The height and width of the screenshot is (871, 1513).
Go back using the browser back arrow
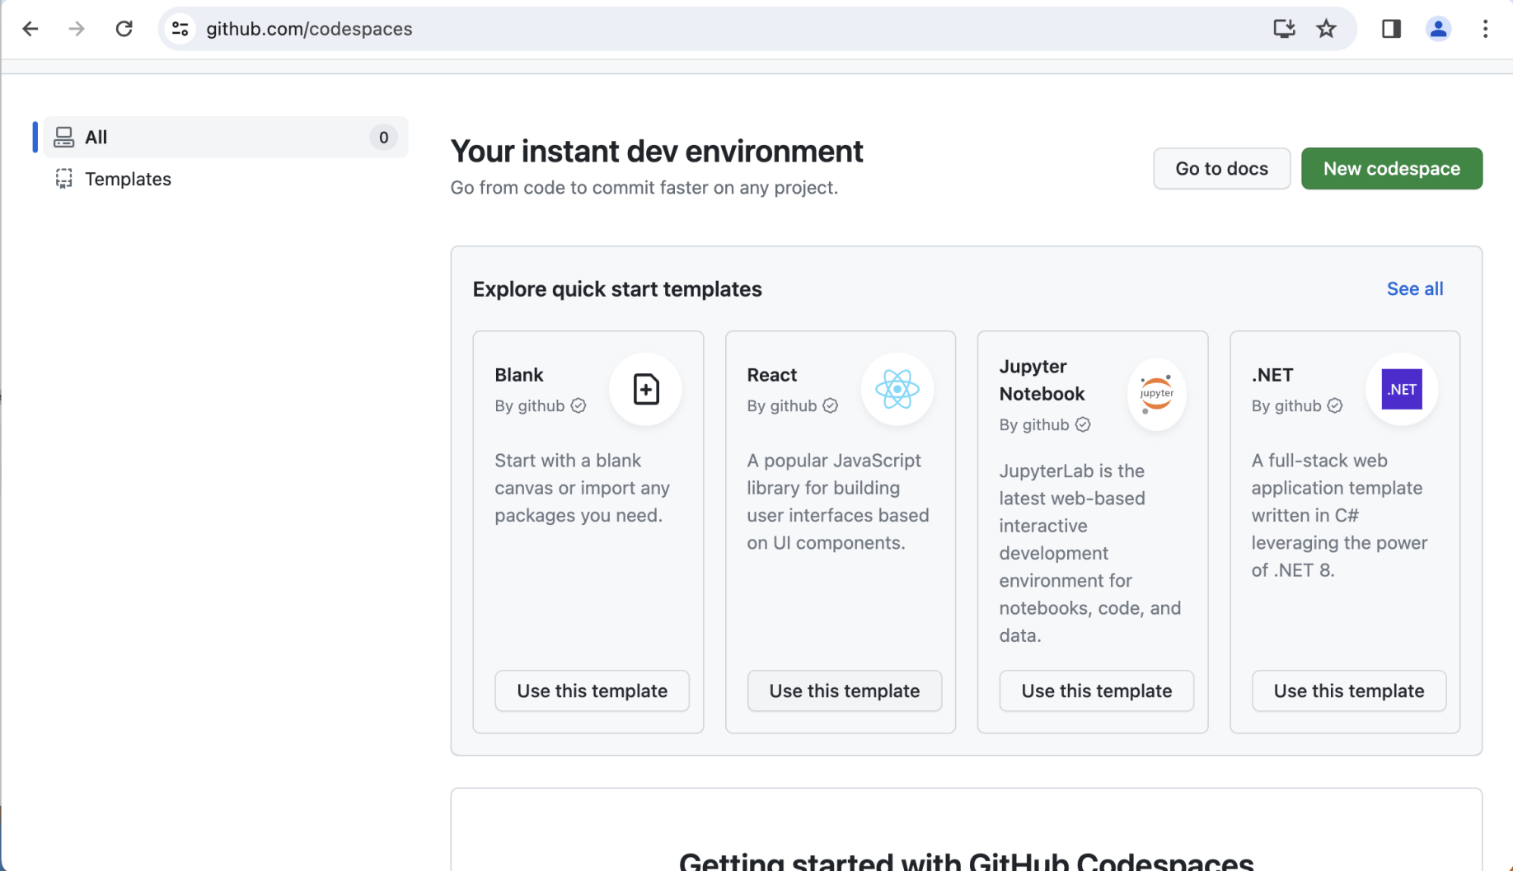click(x=30, y=29)
